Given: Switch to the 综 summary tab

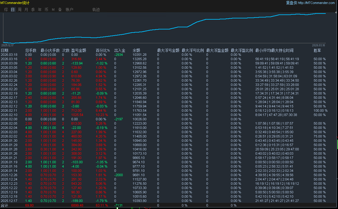Looking at the screenshot, I should click(x=6, y=10).
